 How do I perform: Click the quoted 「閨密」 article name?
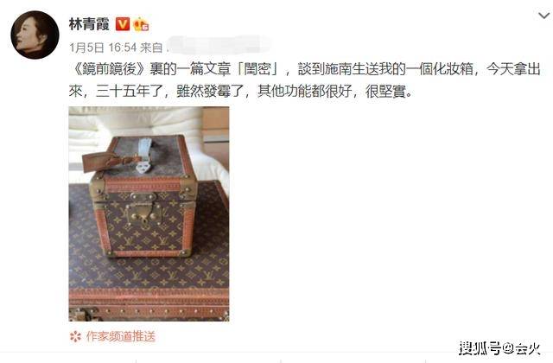257,69
